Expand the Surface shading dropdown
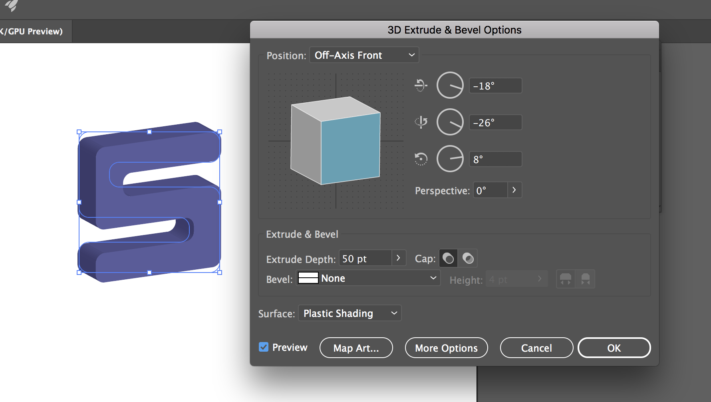711x402 pixels. [350, 313]
